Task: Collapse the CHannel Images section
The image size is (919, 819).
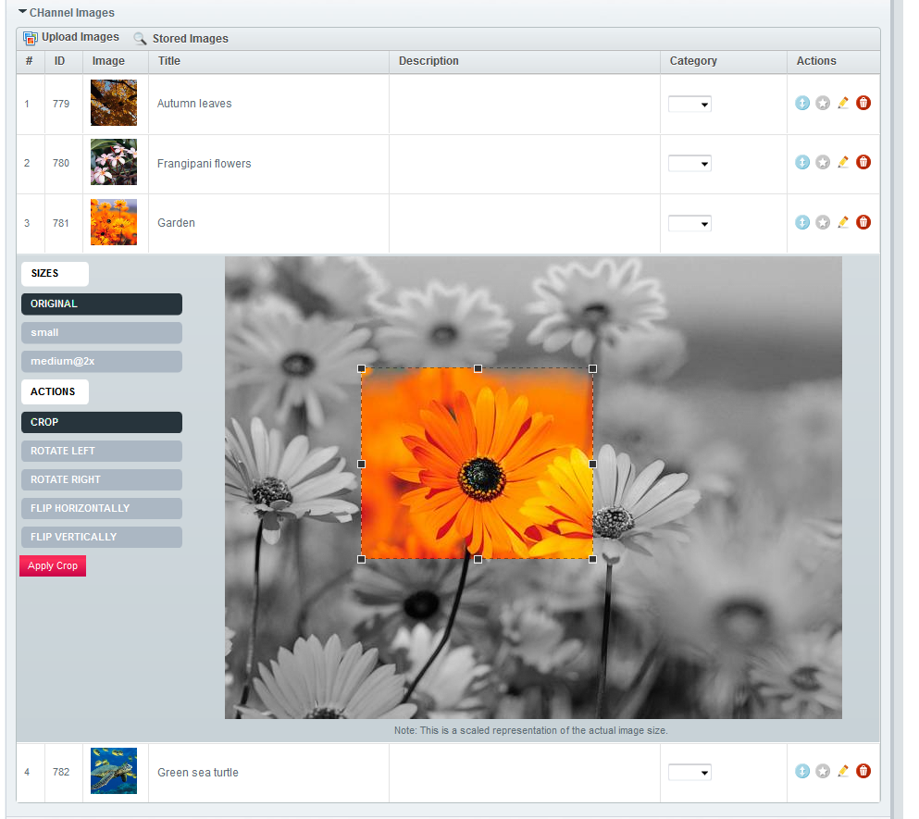Action: [22, 12]
